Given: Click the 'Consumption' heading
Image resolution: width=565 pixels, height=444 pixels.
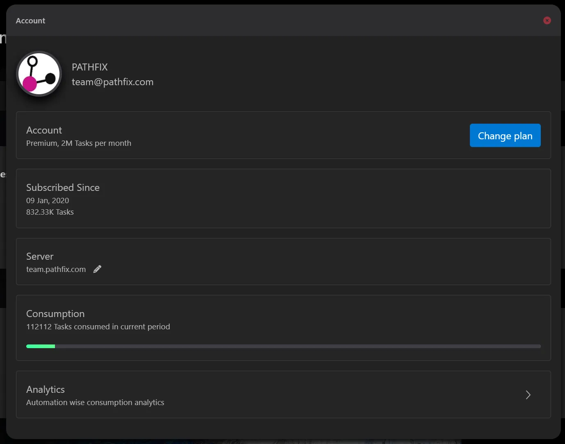Looking at the screenshot, I should [x=55, y=314].
